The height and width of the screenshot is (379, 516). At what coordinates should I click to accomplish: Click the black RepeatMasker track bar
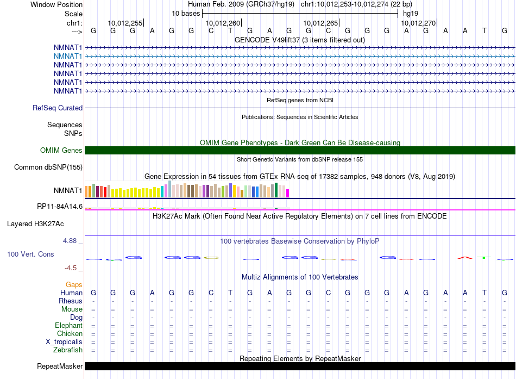pos(300,366)
